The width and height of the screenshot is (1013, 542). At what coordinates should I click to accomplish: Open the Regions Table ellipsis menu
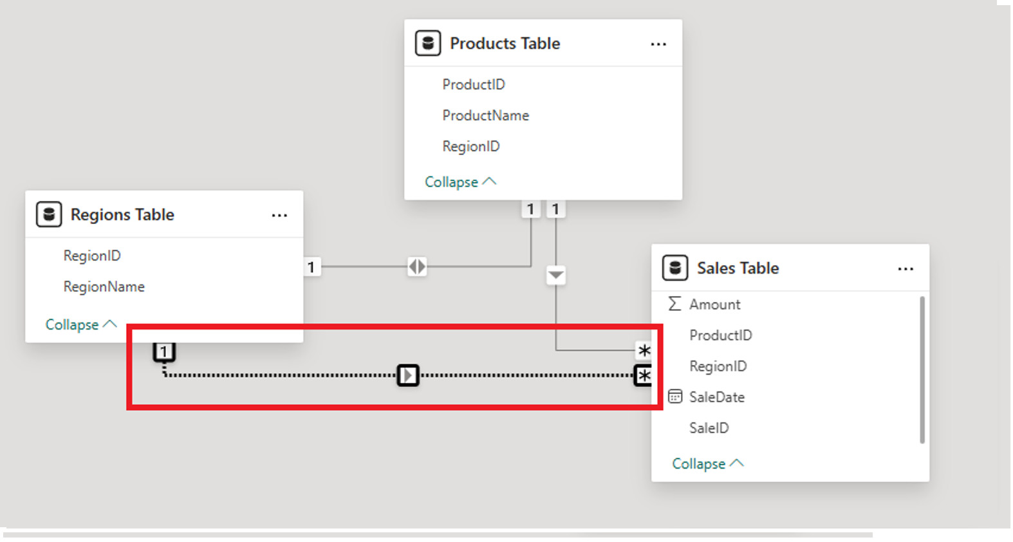click(279, 215)
